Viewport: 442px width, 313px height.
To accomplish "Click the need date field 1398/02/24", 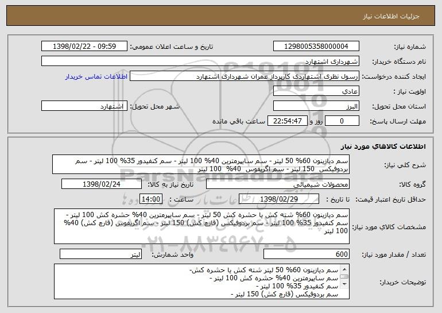I will pyautogui.click(x=102, y=184).
